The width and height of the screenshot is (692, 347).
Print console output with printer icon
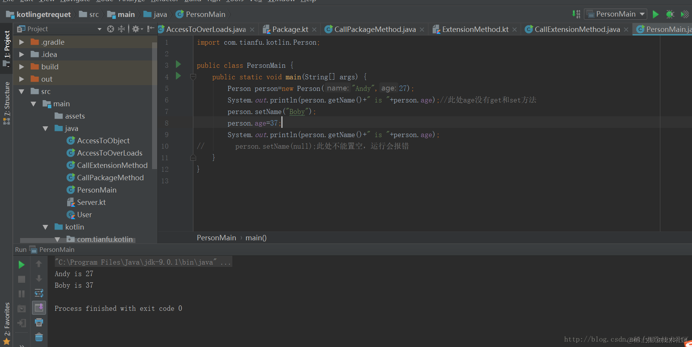coord(39,322)
